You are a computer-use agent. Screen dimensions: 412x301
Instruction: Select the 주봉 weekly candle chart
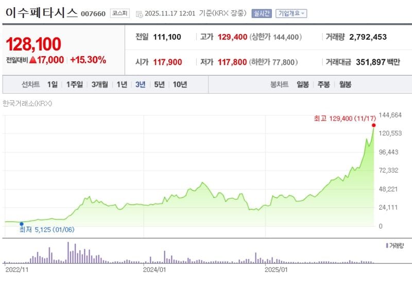[x=324, y=85]
